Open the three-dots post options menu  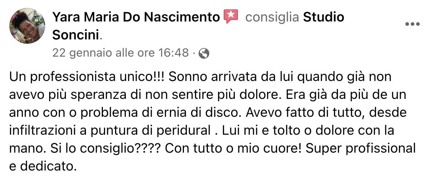point(412,24)
